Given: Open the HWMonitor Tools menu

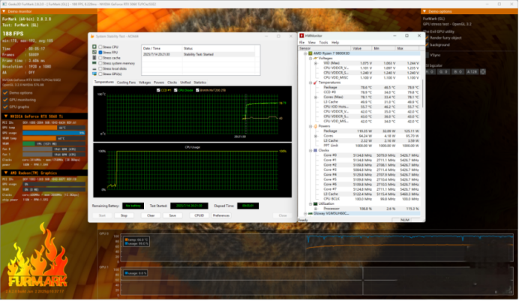Looking at the screenshot, I should (x=323, y=42).
